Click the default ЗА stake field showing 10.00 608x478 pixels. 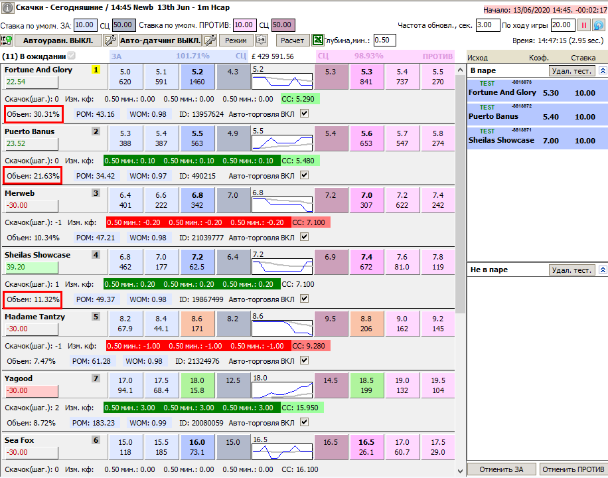[x=85, y=25]
